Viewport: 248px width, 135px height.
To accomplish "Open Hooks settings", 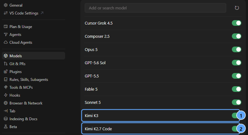I will (x=34, y=95).
